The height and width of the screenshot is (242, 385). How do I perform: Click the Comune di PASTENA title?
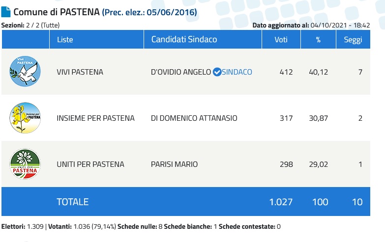click(x=57, y=12)
